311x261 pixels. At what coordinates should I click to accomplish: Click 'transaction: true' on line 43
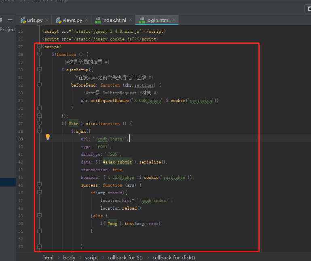[102, 170]
